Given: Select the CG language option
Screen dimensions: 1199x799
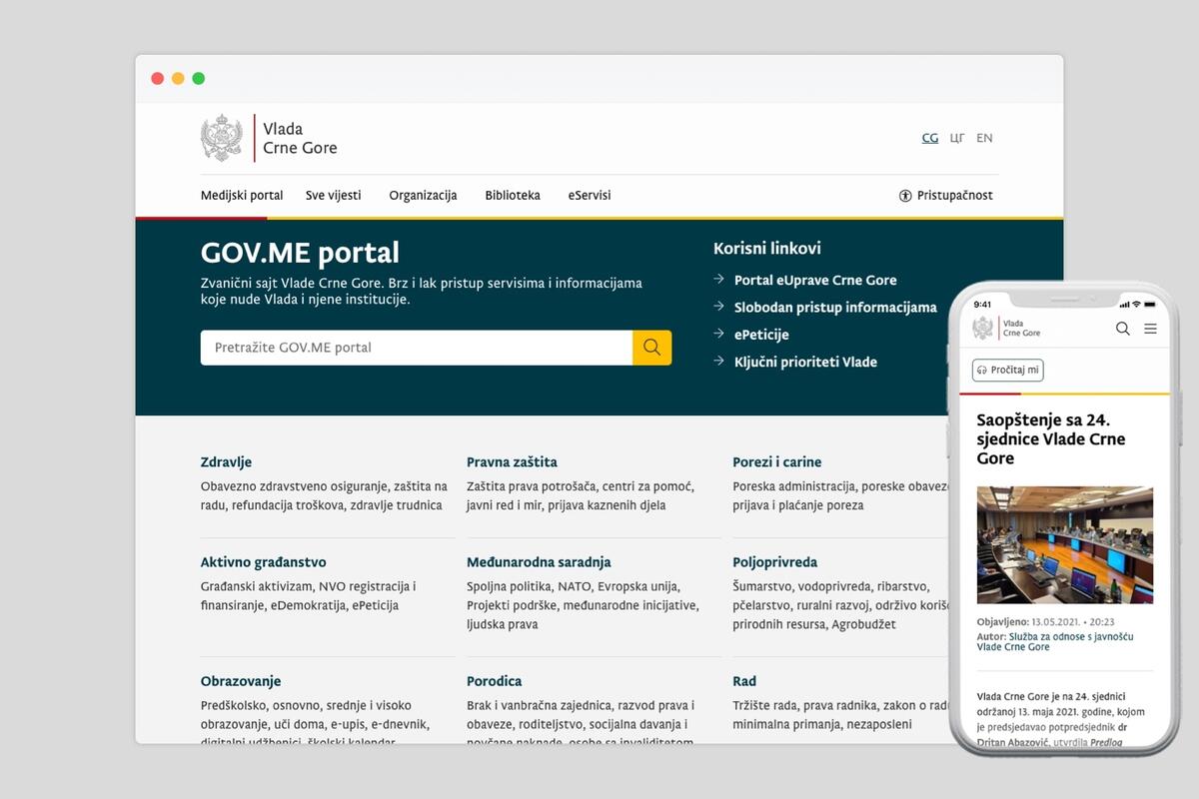Looking at the screenshot, I should tap(929, 138).
